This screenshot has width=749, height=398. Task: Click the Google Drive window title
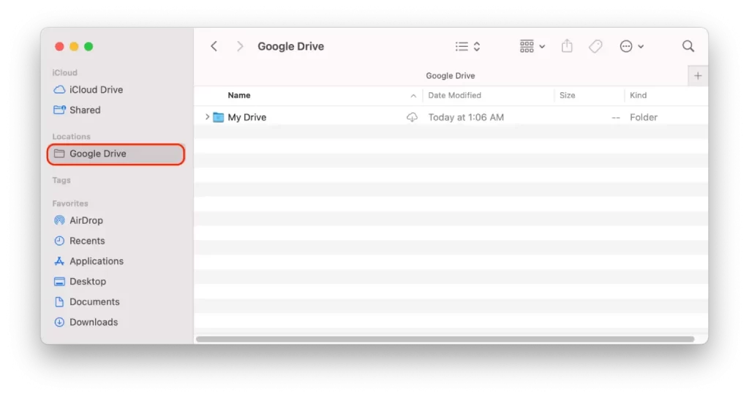pos(290,46)
